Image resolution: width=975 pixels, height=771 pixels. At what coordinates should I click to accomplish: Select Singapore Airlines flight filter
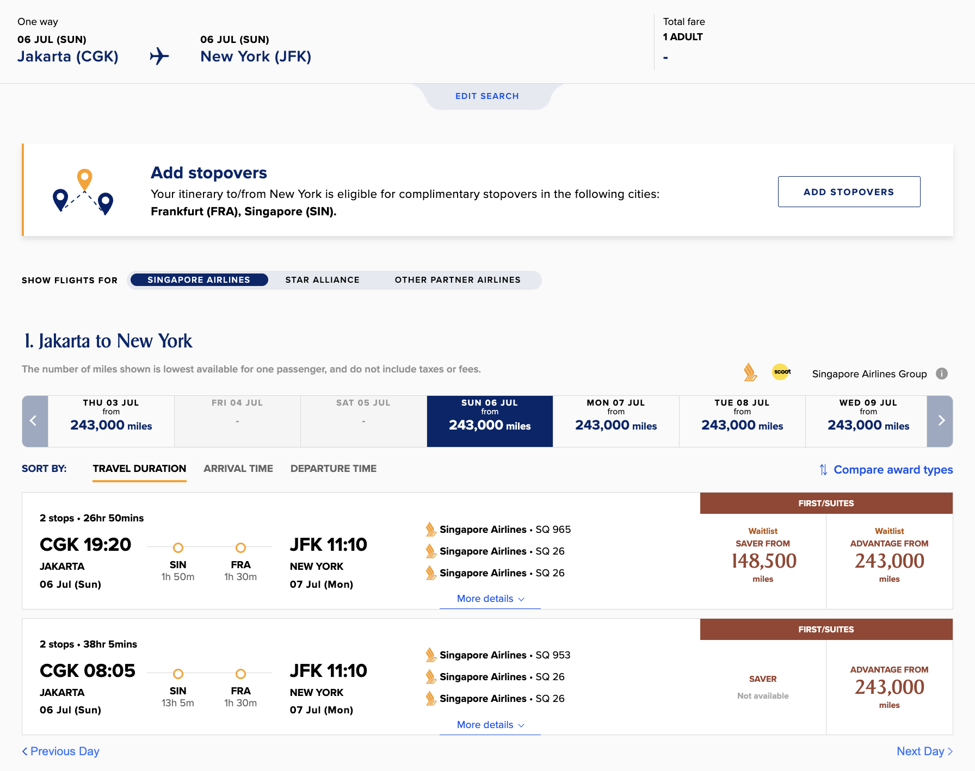pos(199,280)
